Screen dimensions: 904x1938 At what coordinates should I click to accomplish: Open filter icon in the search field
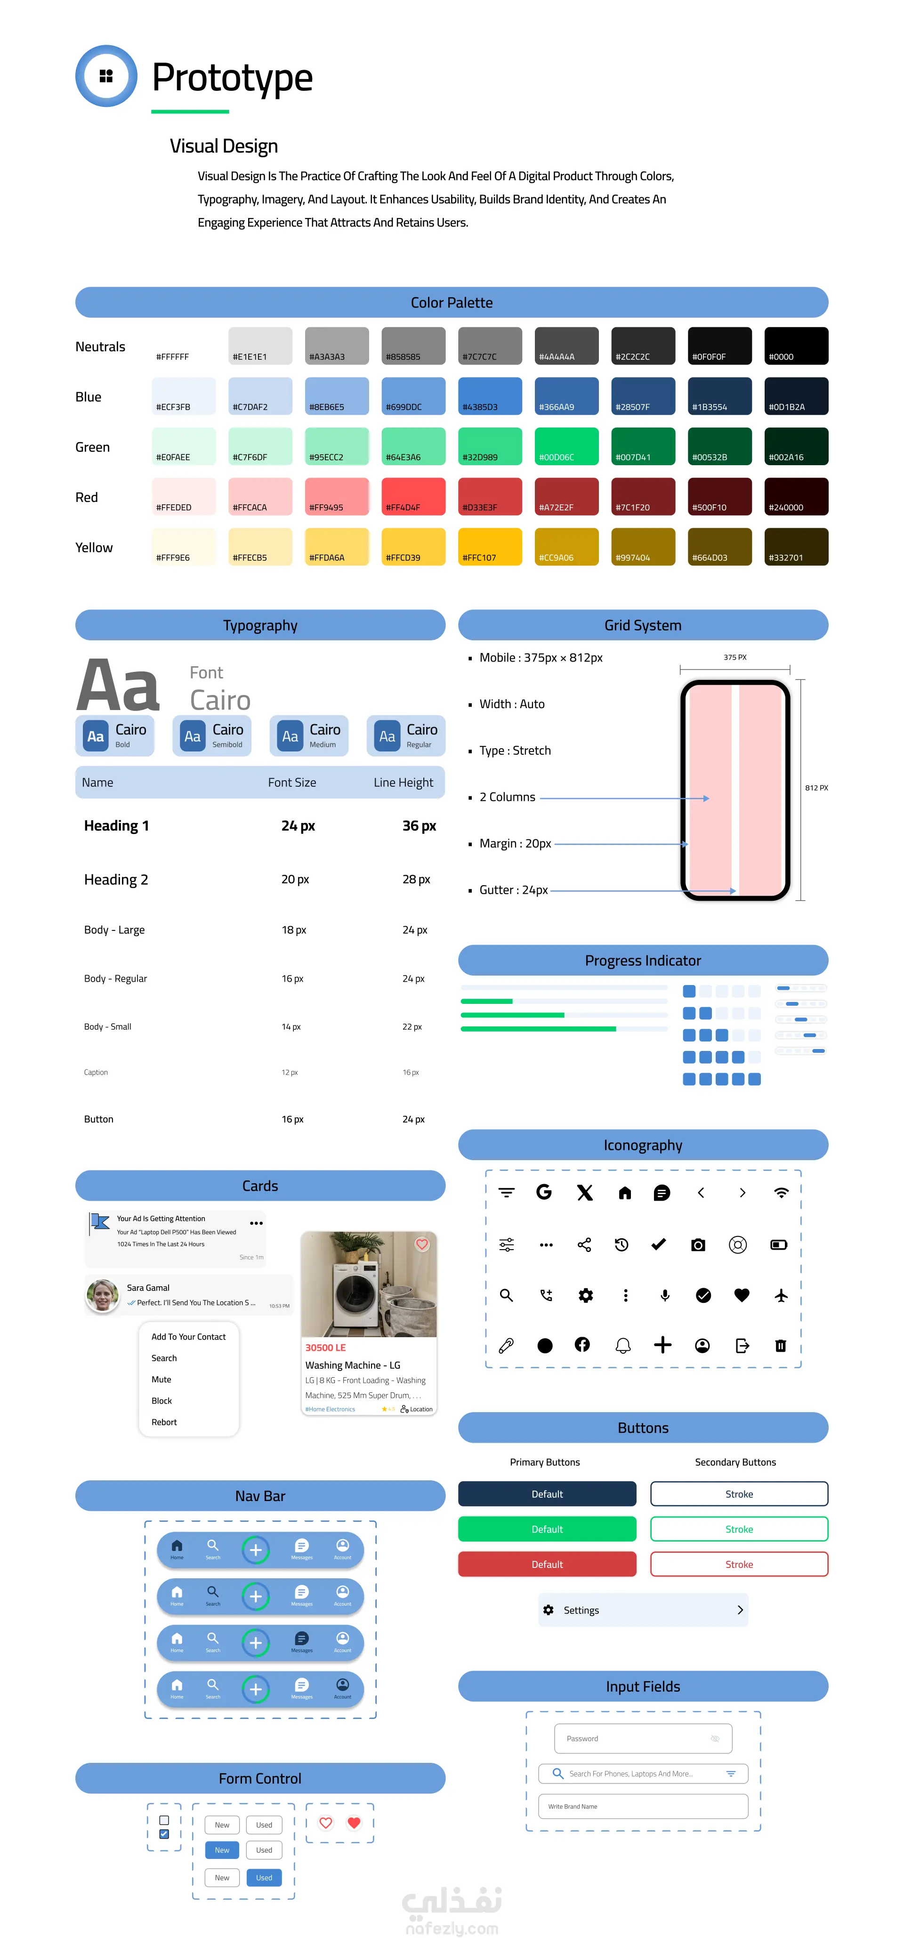point(730,1773)
